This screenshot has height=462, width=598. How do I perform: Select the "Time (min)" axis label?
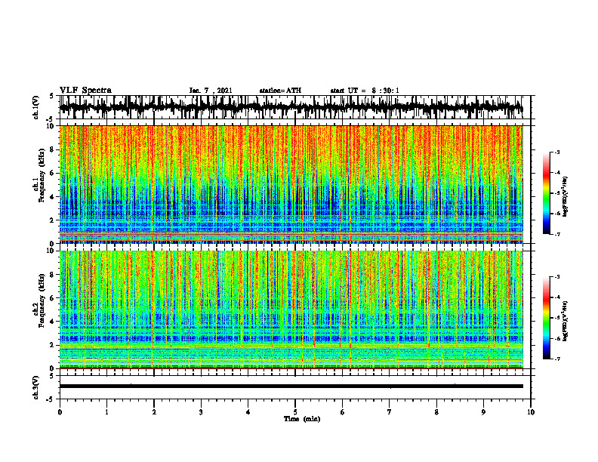302,419
